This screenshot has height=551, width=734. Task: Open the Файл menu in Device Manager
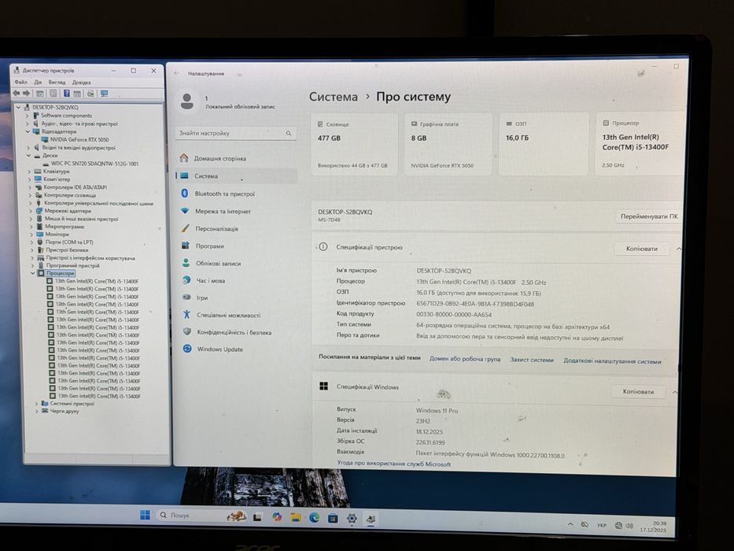point(21,83)
